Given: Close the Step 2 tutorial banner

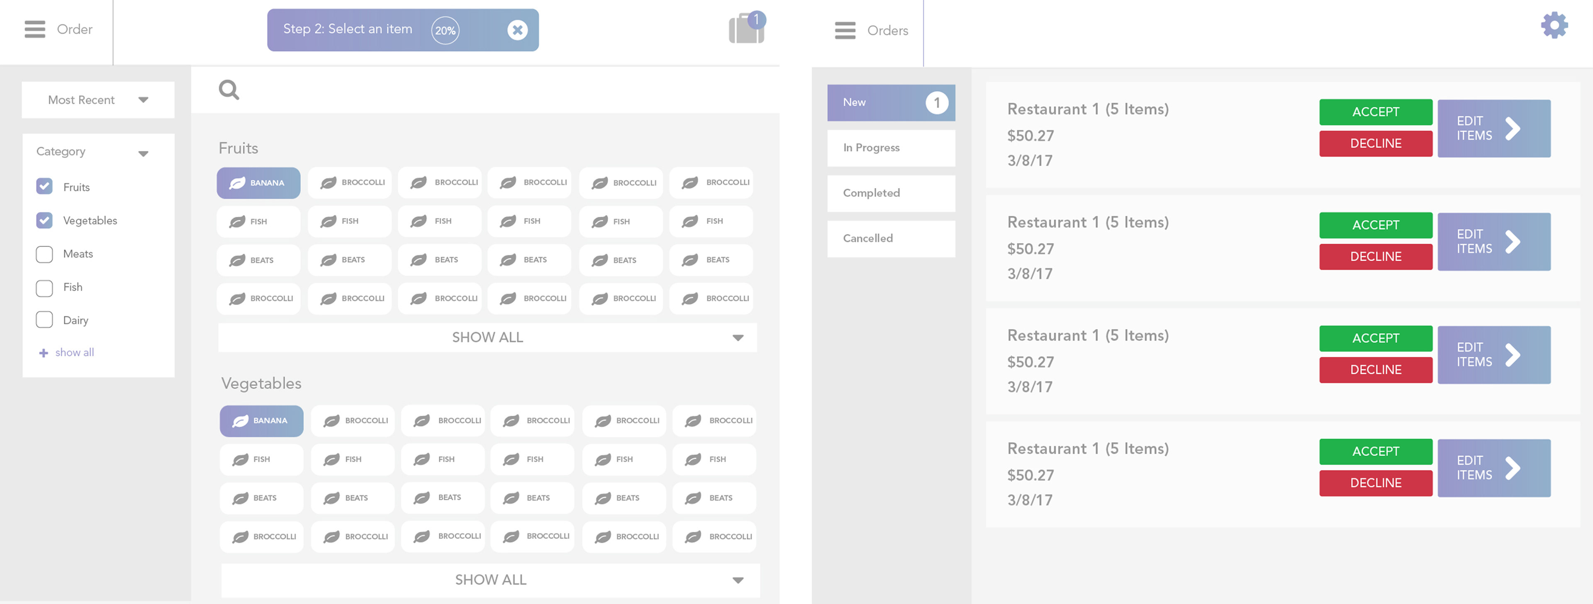Looking at the screenshot, I should pyautogui.click(x=517, y=30).
